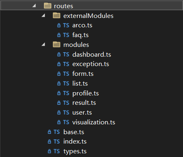Open visualization.ts file
The height and width of the screenshot is (157, 183).
click(x=94, y=122)
